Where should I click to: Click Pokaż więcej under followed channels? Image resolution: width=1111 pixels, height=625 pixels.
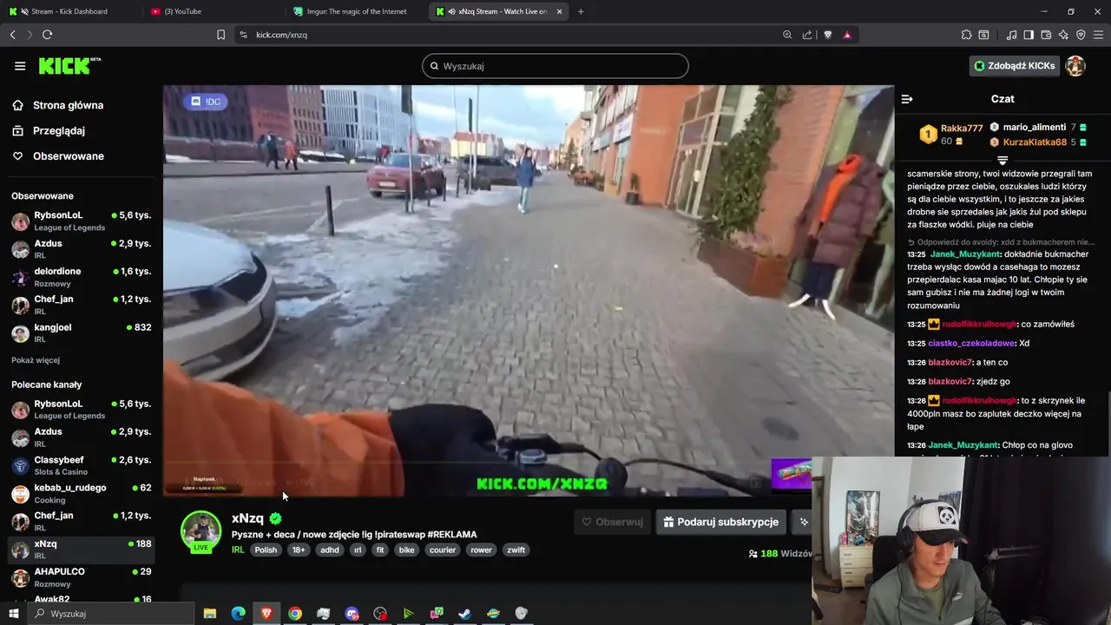point(36,360)
